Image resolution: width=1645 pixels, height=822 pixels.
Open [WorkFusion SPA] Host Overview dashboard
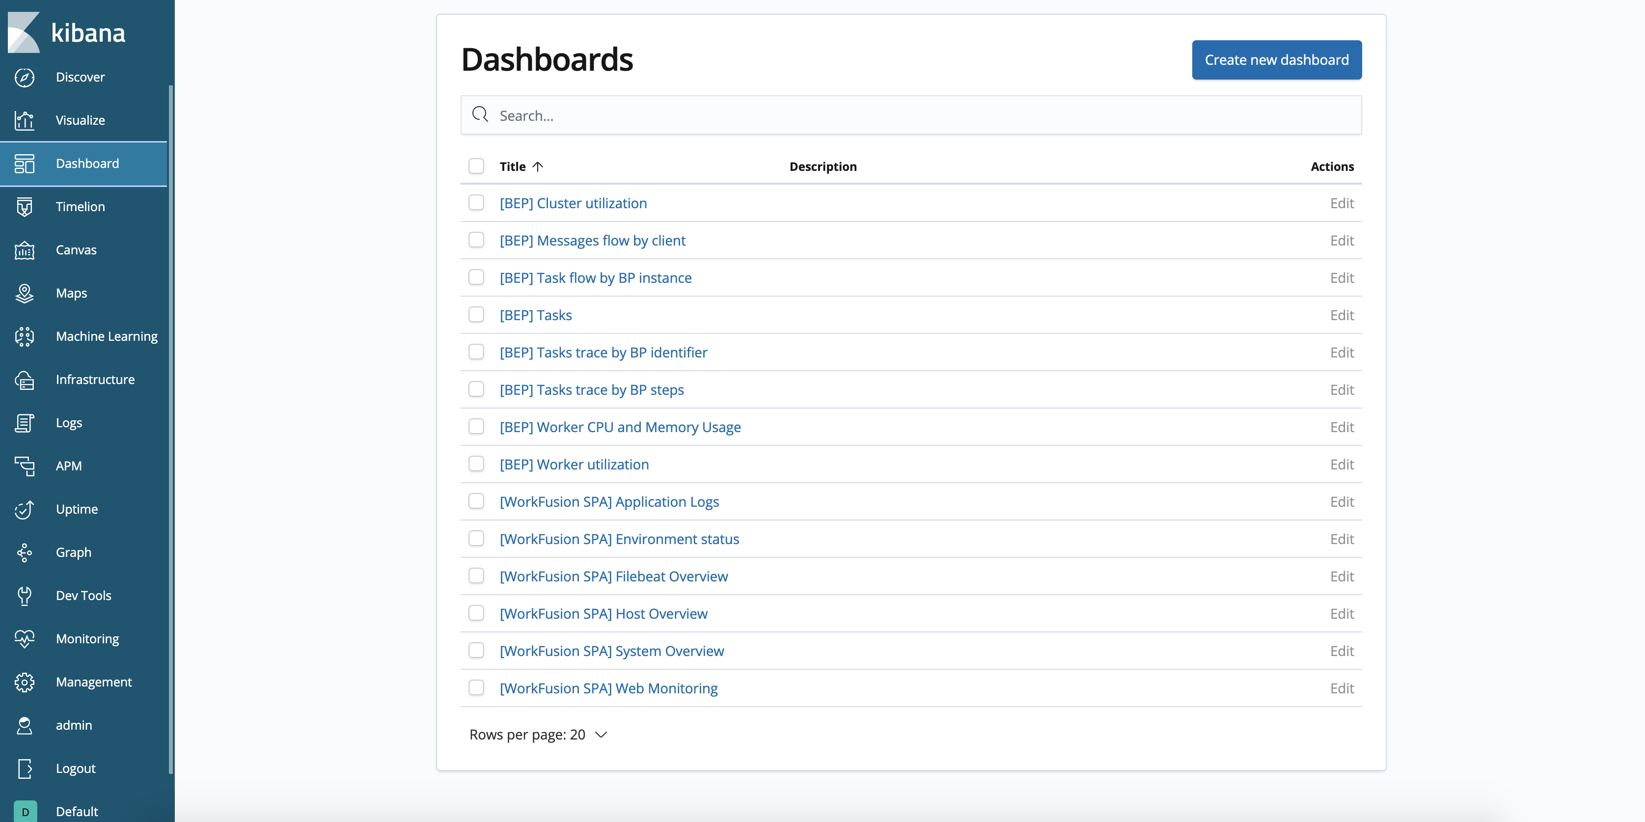click(603, 614)
